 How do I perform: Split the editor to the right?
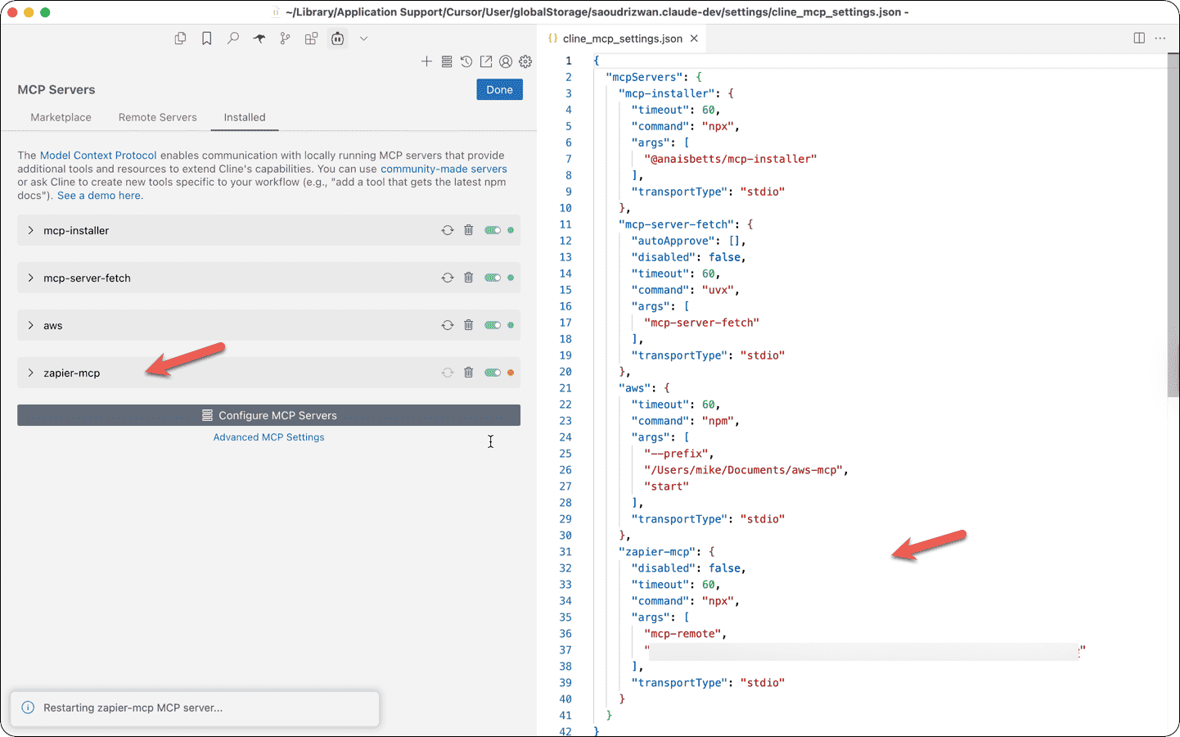pyautogui.click(x=1139, y=38)
